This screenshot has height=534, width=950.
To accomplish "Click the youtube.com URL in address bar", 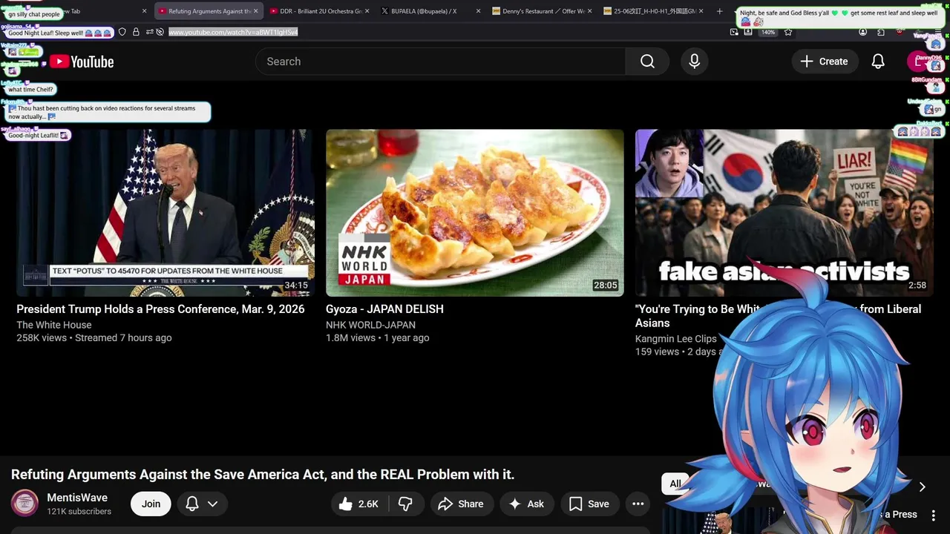I will click(233, 32).
